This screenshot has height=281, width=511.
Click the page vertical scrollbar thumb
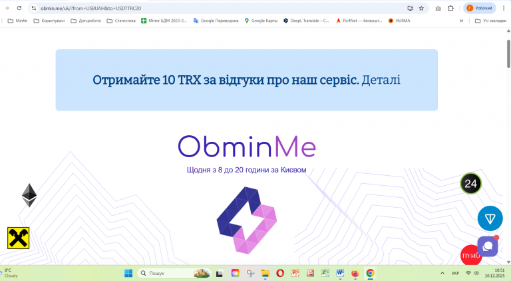[x=508, y=54]
